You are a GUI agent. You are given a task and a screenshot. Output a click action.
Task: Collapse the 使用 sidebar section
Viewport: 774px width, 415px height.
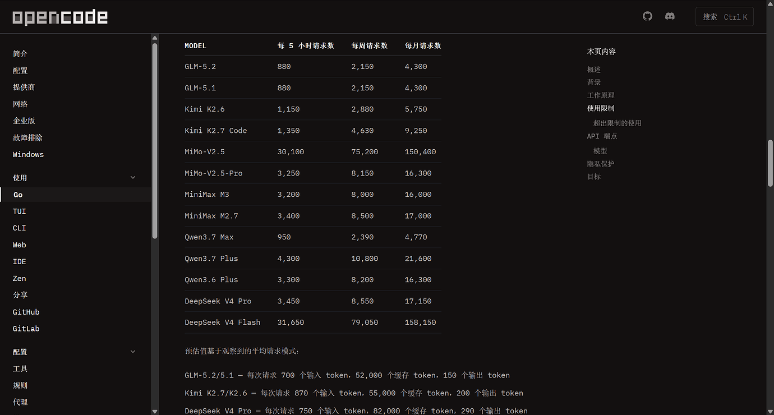pos(133,178)
